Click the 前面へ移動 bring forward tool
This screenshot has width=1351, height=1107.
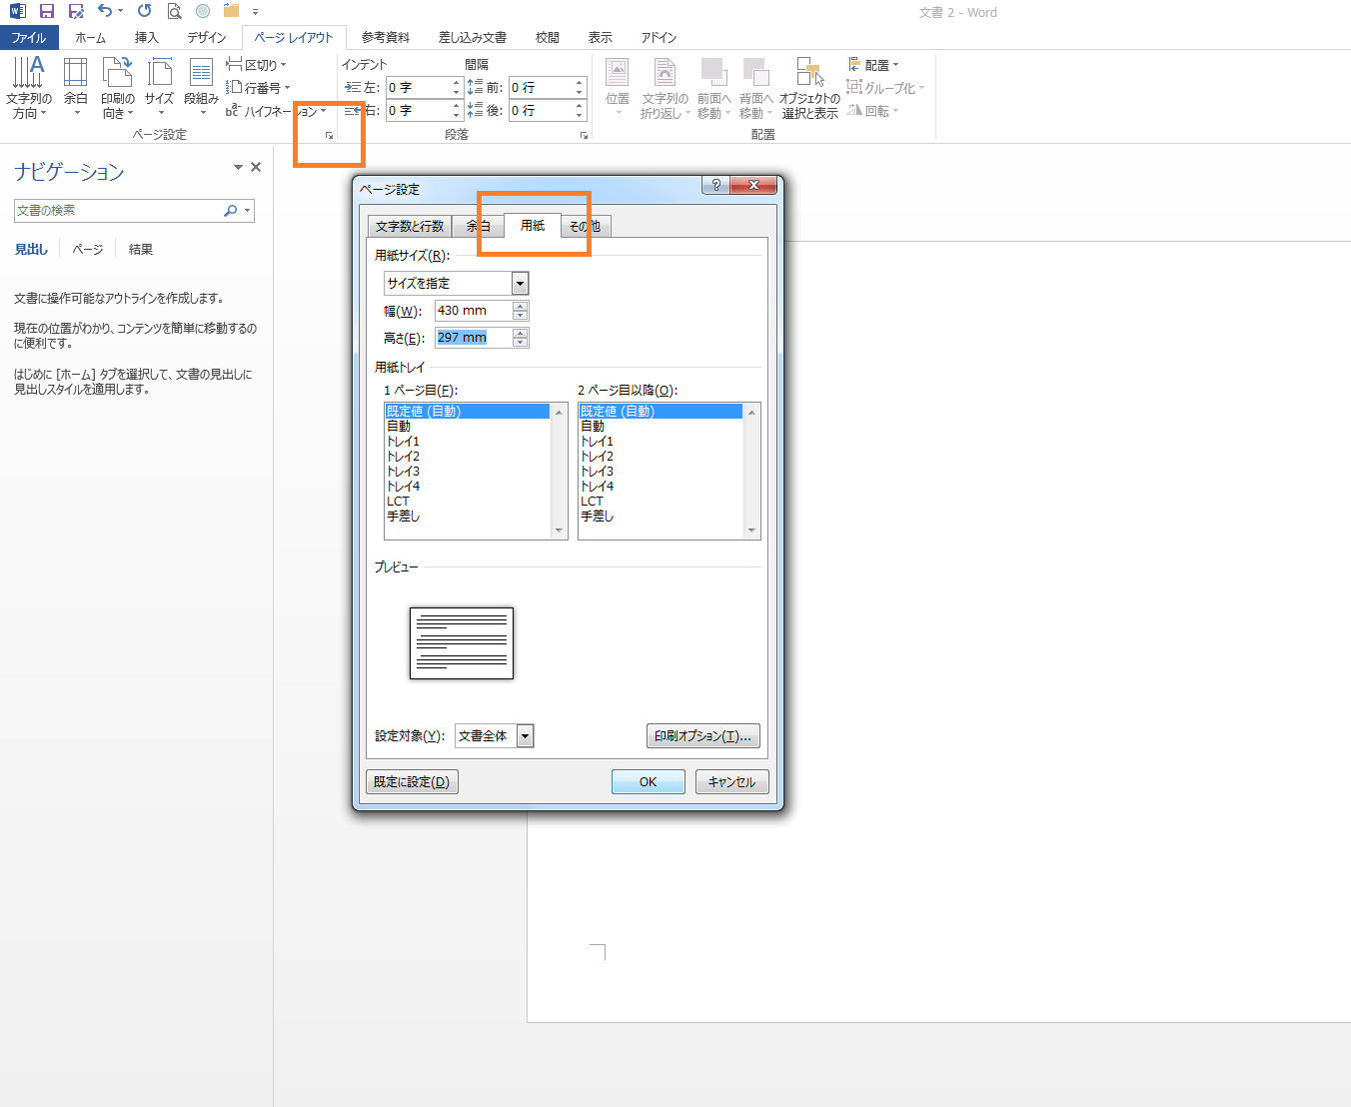[713, 88]
